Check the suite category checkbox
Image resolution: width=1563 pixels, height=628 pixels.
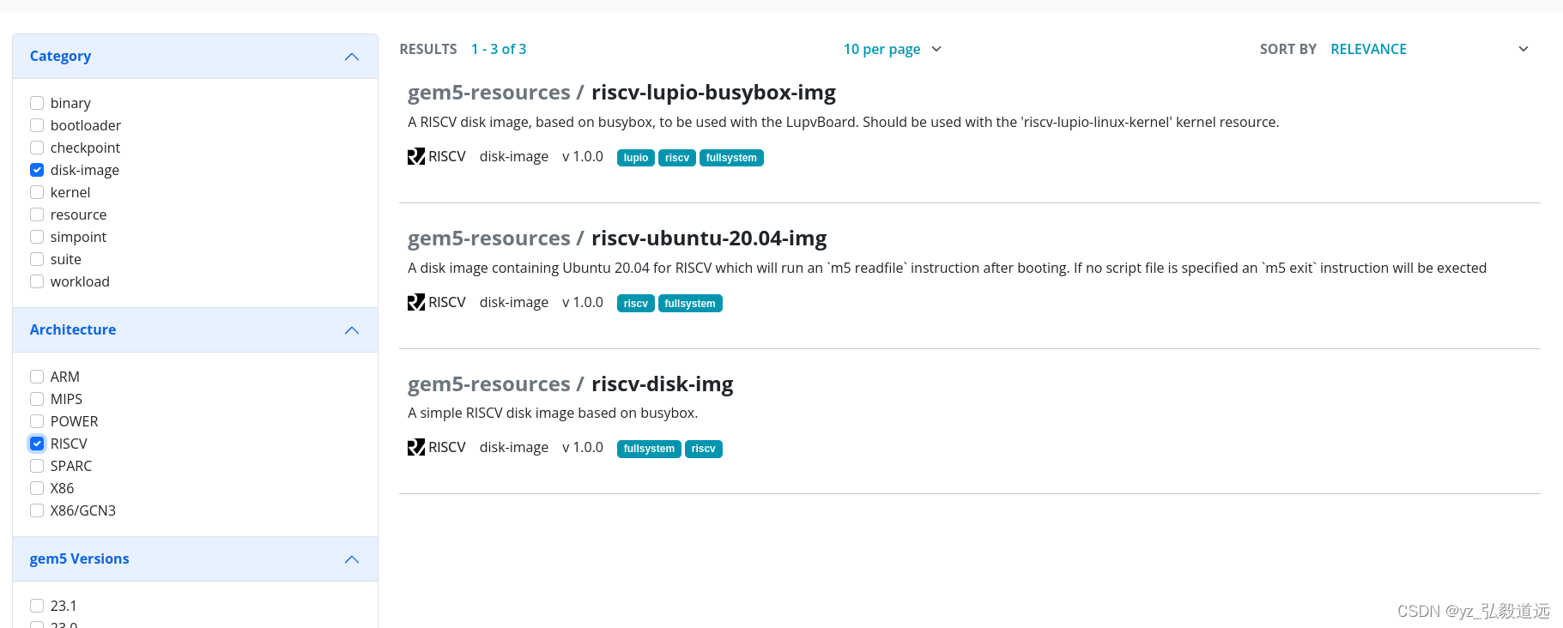[37, 259]
